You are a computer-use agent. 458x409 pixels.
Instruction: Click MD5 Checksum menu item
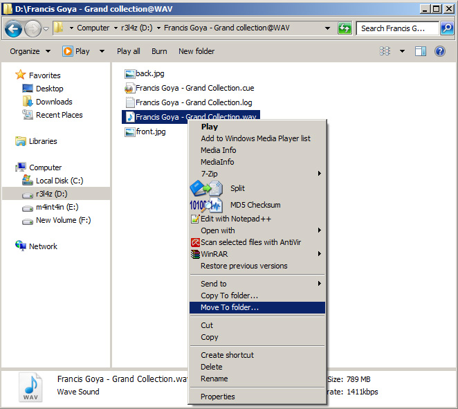(x=257, y=205)
